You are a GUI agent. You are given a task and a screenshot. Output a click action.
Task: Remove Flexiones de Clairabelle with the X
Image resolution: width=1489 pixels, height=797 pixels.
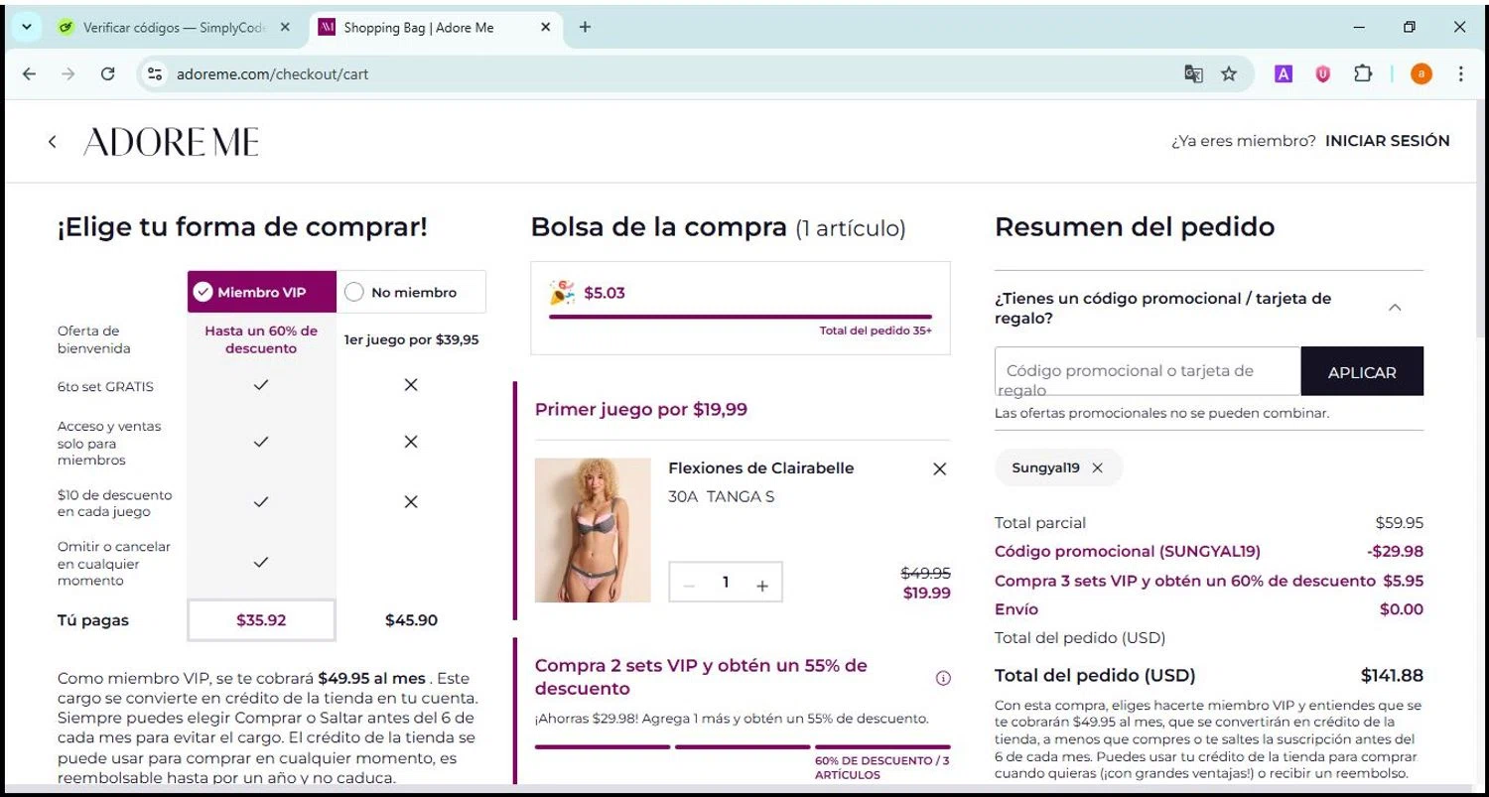940,469
